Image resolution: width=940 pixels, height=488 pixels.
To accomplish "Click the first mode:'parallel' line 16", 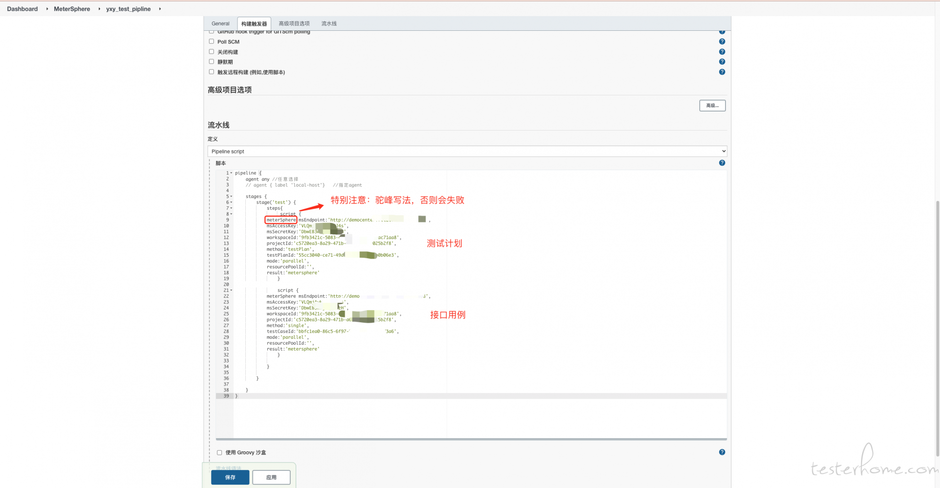I will pyautogui.click(x=288, y=261).
